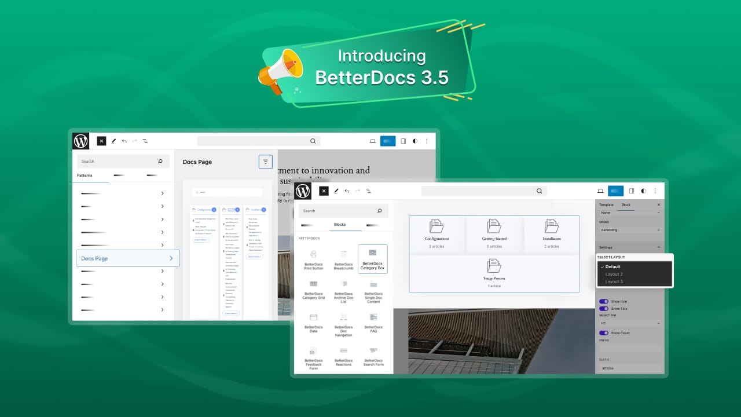Pick the BetterDocs FAQ block
741x417 pixels.
click(373, 324)
